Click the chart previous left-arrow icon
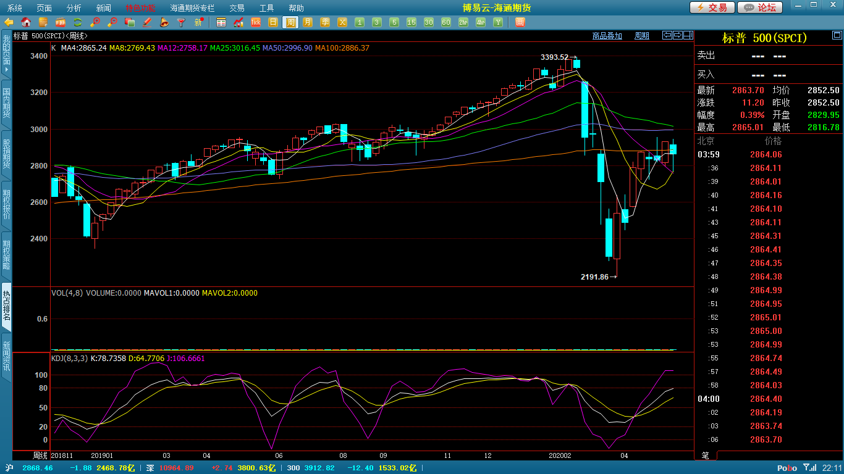The height and width of the screenshot is (474, 844). click(x=667, y=35)
